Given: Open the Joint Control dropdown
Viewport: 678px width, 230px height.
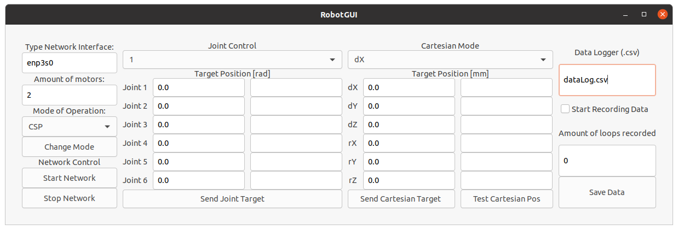Looking at the screenshot, I should [x=232, y=60].
